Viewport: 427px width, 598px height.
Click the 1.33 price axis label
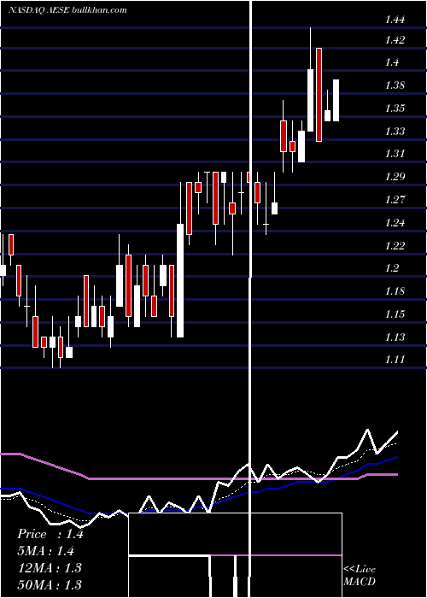pyautogui.click(x=395, y=132)
